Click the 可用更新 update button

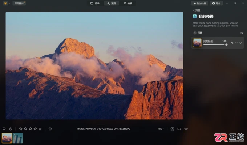(x=19, y=3)
